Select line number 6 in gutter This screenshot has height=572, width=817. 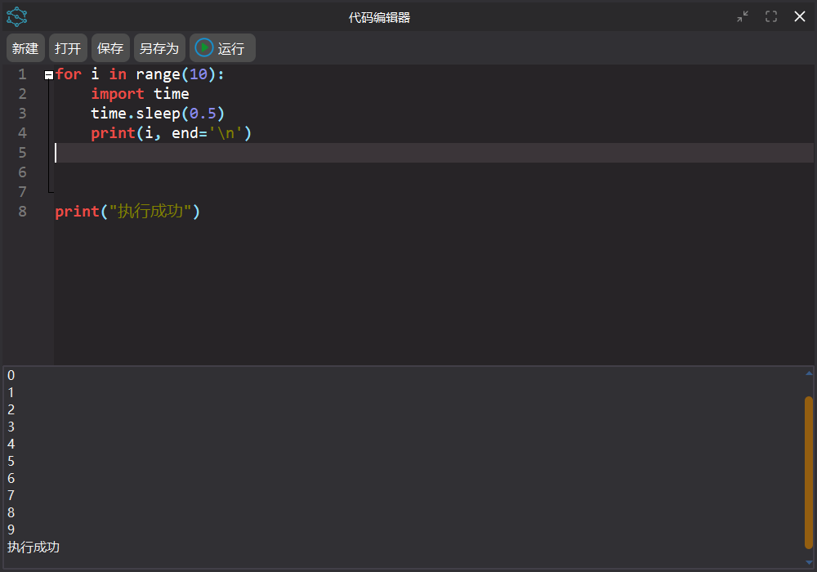click(x=22, y=172)
